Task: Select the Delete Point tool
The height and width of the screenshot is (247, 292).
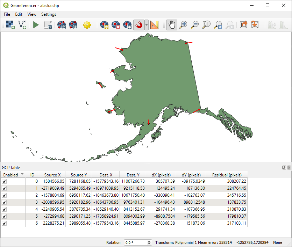Action: click(x=115, y=25)
